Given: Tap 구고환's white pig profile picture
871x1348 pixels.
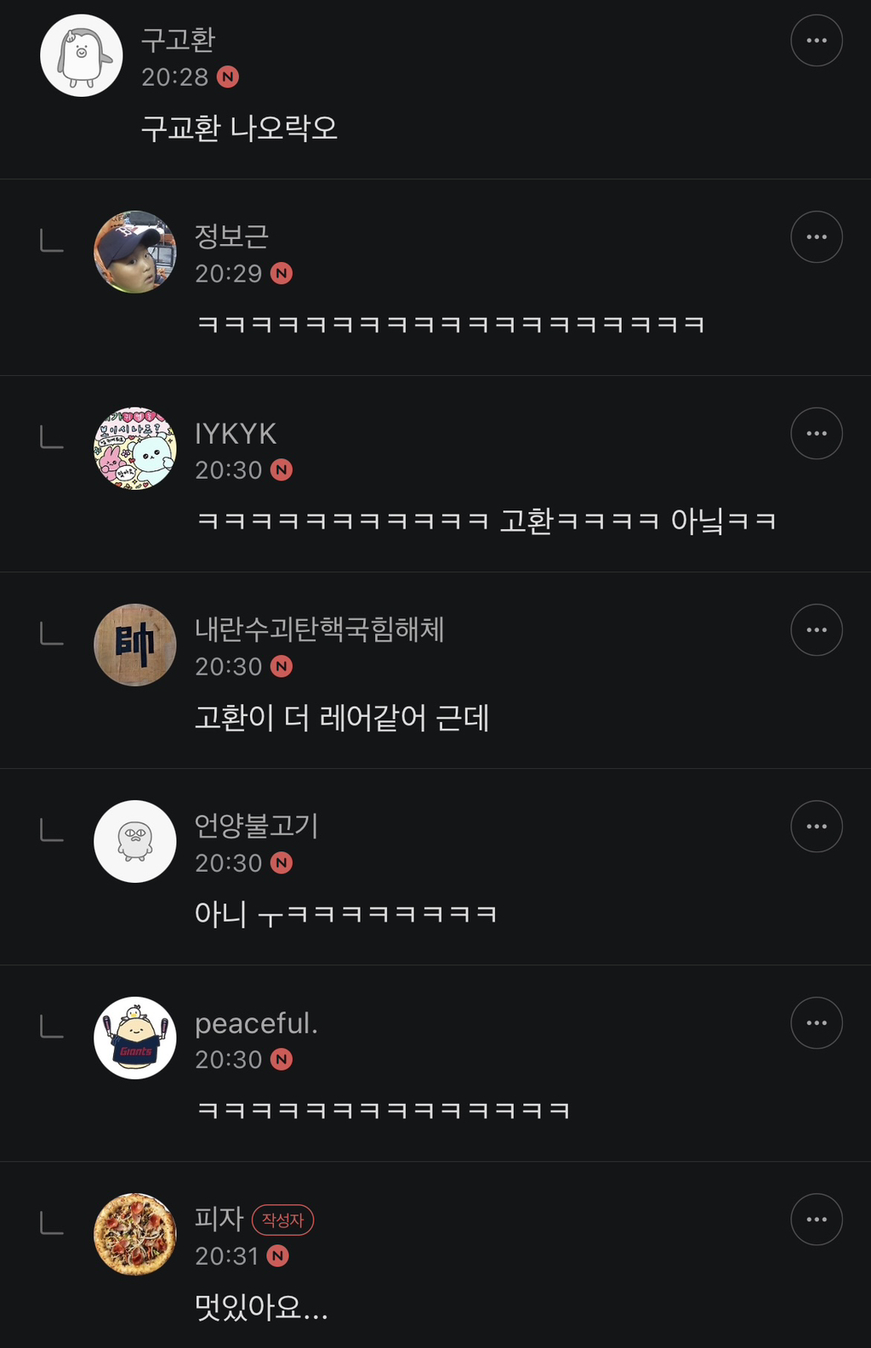Looking at the screenshot, I should tap(82, 55).
